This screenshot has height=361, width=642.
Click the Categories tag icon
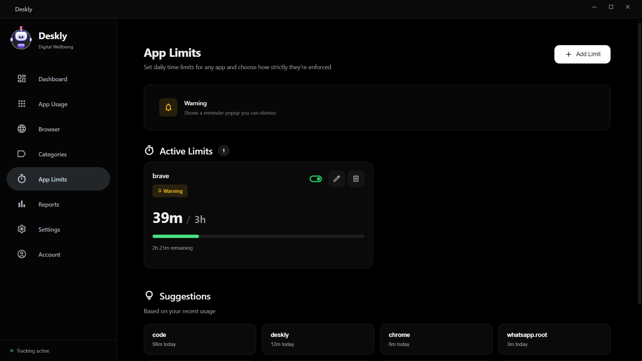[22, 154]
